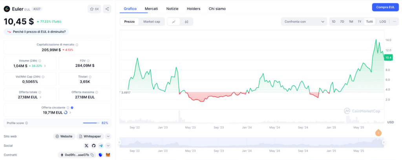The width and height of the screenshot is (402, 160).
Task: Select 7D time range
Action: point(342,22)
